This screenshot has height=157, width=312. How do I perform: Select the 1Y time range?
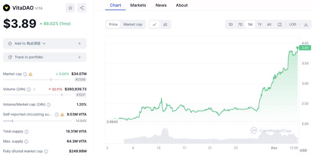tap(260, 25)
